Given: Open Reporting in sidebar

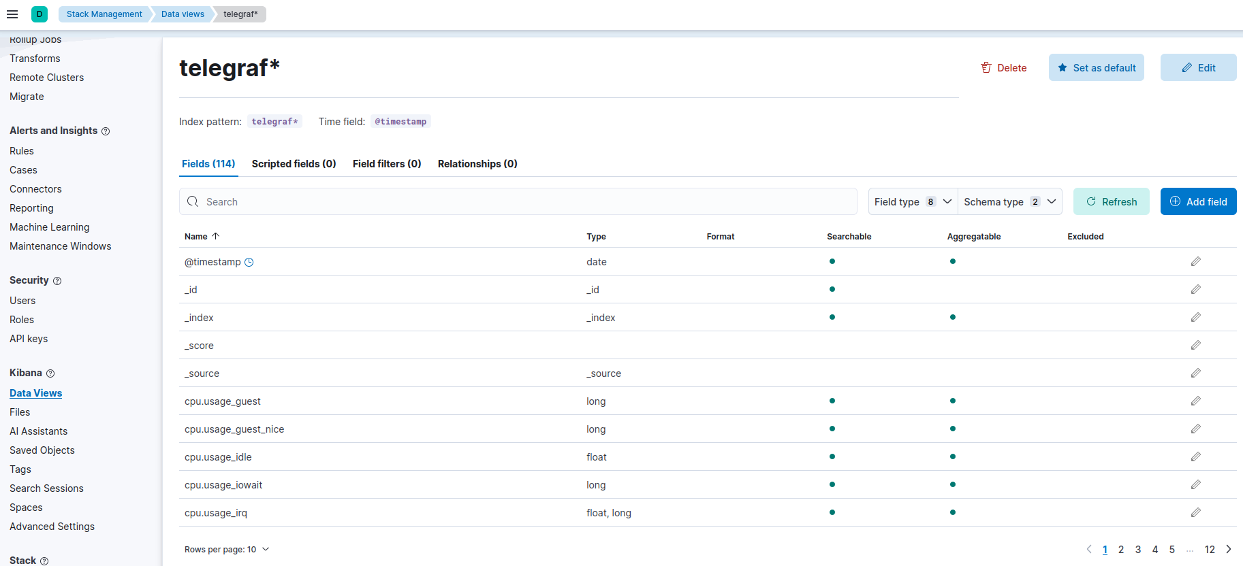Looking at the screenshot, I should (31, 208).
